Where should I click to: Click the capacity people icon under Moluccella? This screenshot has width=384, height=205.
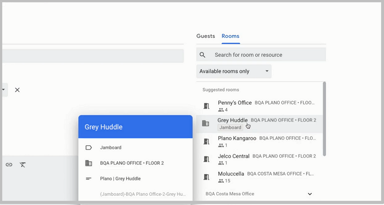coord(221,181)
